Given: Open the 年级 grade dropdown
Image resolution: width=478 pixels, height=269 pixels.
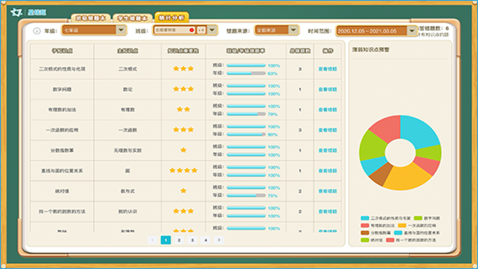Looking at the screenshot, I should (x=95, y=30).
